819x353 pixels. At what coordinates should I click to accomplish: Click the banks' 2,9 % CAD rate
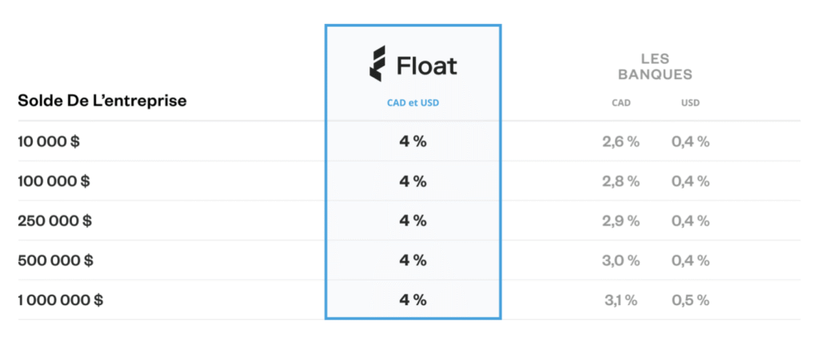coord(621,220)
